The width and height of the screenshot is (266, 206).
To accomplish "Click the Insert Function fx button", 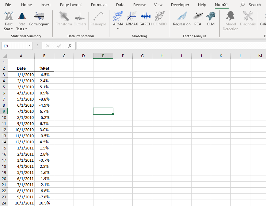I will [70, 46].
